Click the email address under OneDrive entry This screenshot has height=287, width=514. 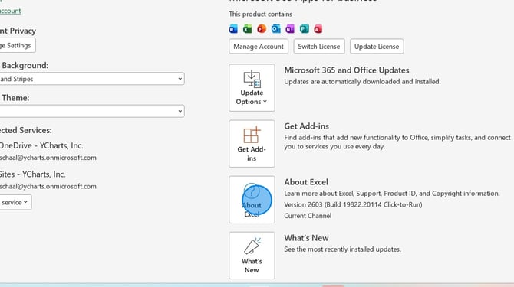[x=48, y=158]
